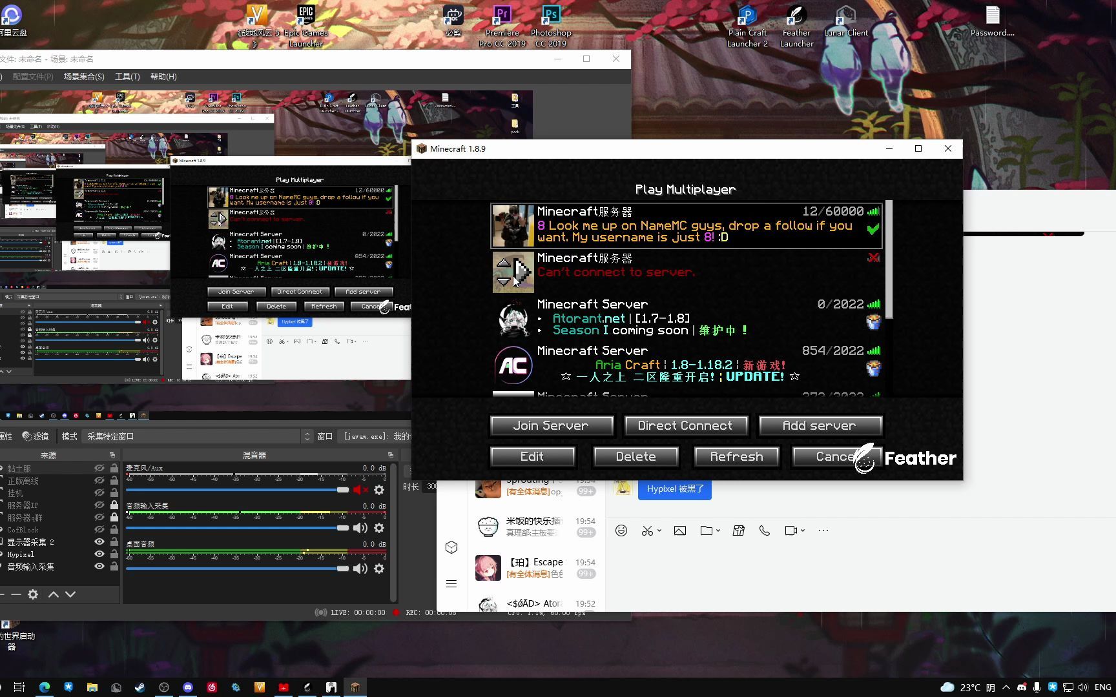Screen dimensions: 1116x697
Task: Click the first server's player-head thumbnail
Action: (513, 226)
